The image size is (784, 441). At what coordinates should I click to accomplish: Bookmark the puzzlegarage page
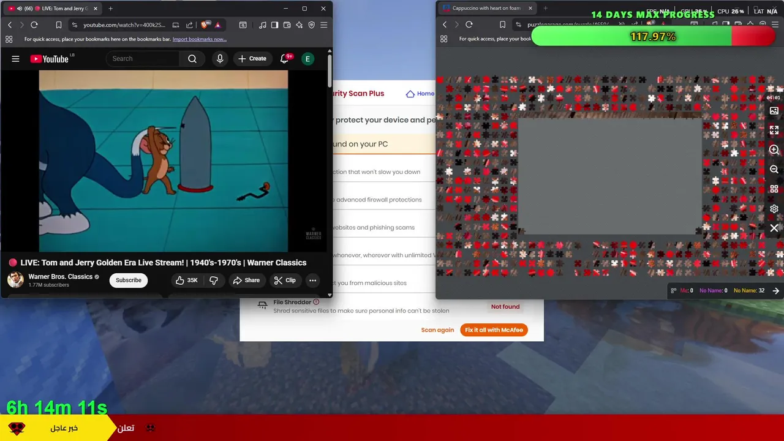(502, 24)
